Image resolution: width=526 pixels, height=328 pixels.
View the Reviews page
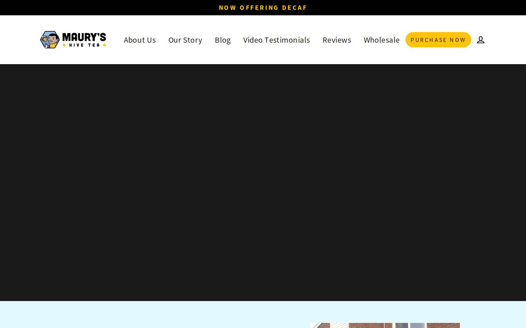point(337,40)
